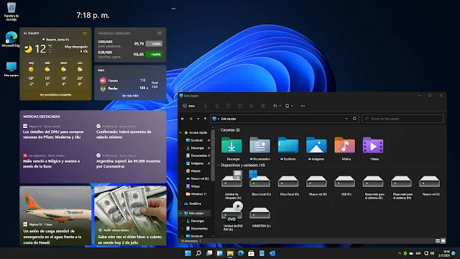This screenshot has width=460, height=259.
Task: Open the See more three-dots menu
Action: pos(303,106)
